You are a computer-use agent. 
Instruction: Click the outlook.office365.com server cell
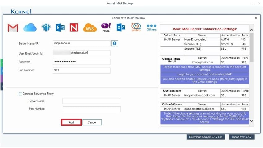click(x=202, y=109)
